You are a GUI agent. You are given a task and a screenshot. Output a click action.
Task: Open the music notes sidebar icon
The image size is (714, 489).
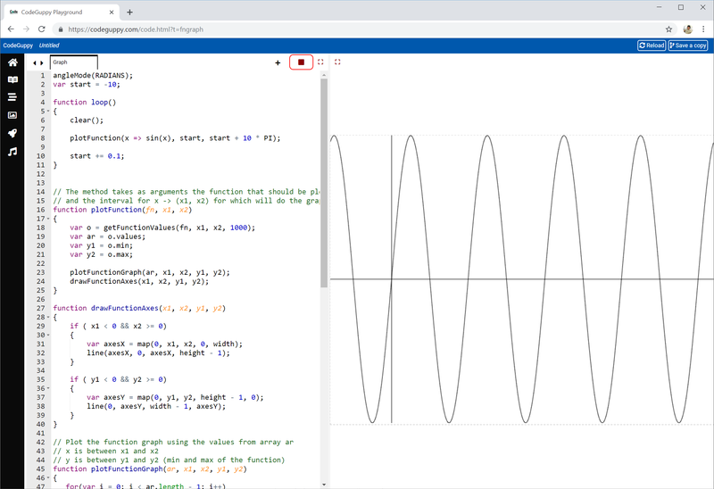tap(12, 152)
